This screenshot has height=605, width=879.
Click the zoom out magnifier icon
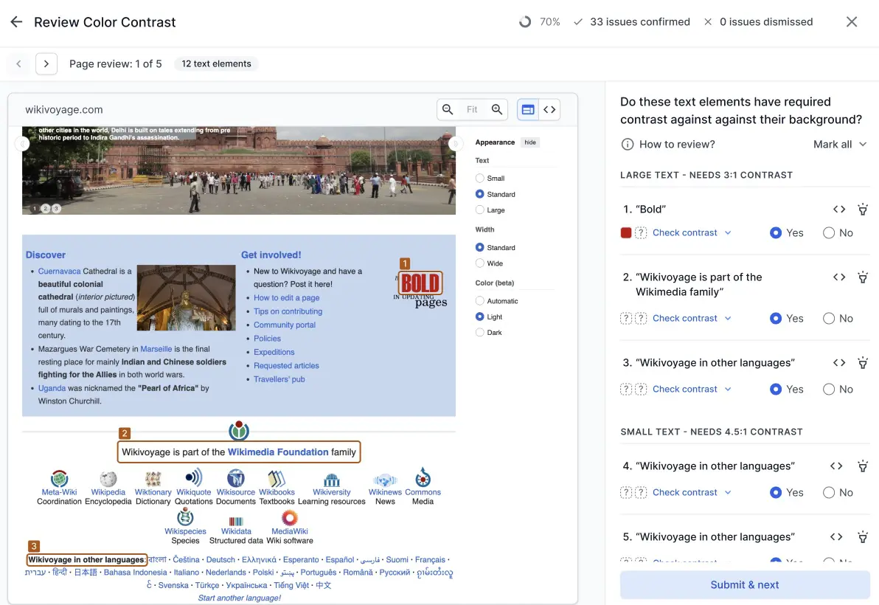point(448,108)
